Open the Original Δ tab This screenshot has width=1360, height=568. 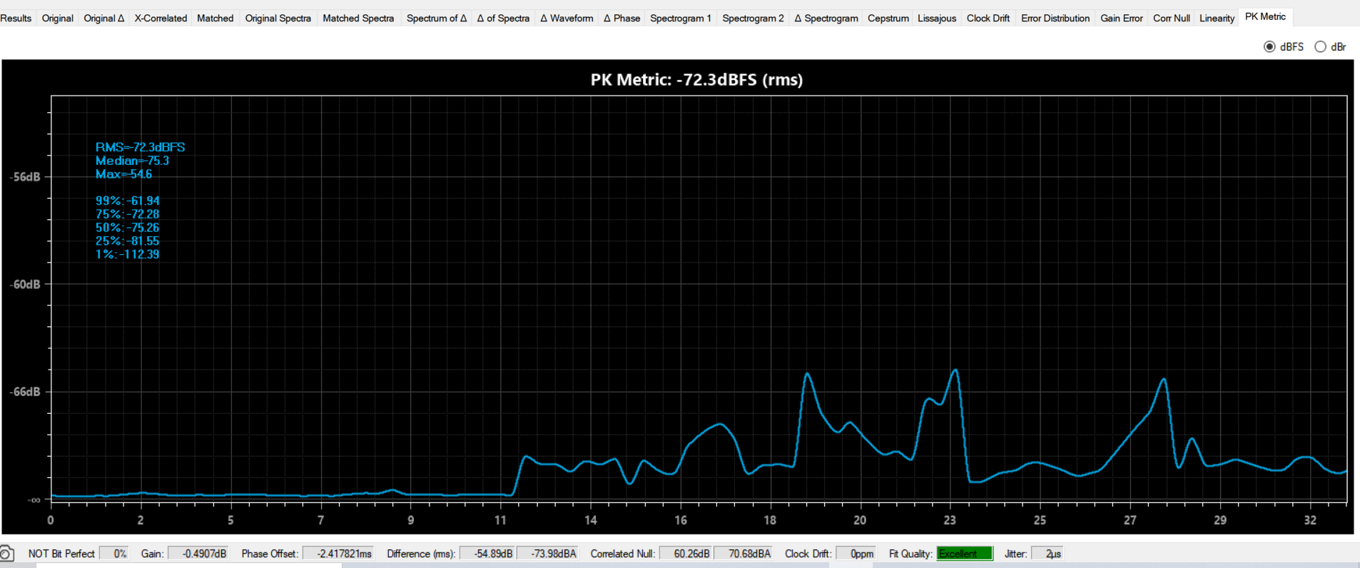coord(104,18)
